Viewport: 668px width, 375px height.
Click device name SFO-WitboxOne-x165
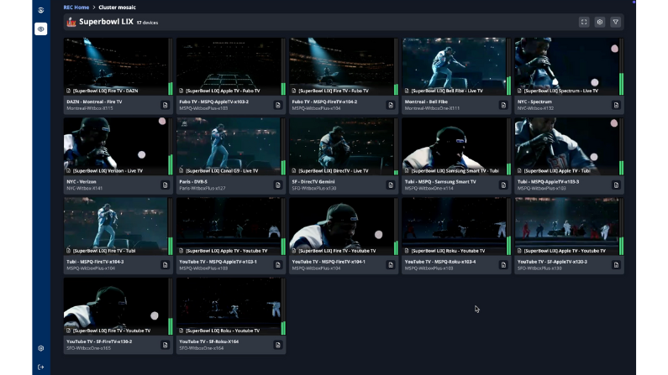(x=88, y=348)
